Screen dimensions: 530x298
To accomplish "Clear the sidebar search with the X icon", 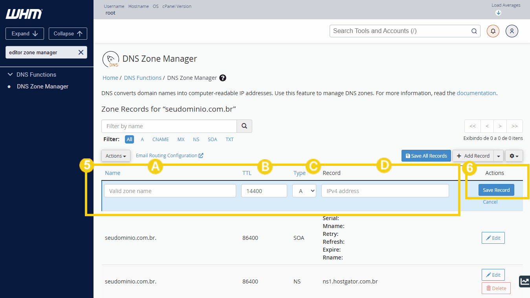I will tap(81, 52).
